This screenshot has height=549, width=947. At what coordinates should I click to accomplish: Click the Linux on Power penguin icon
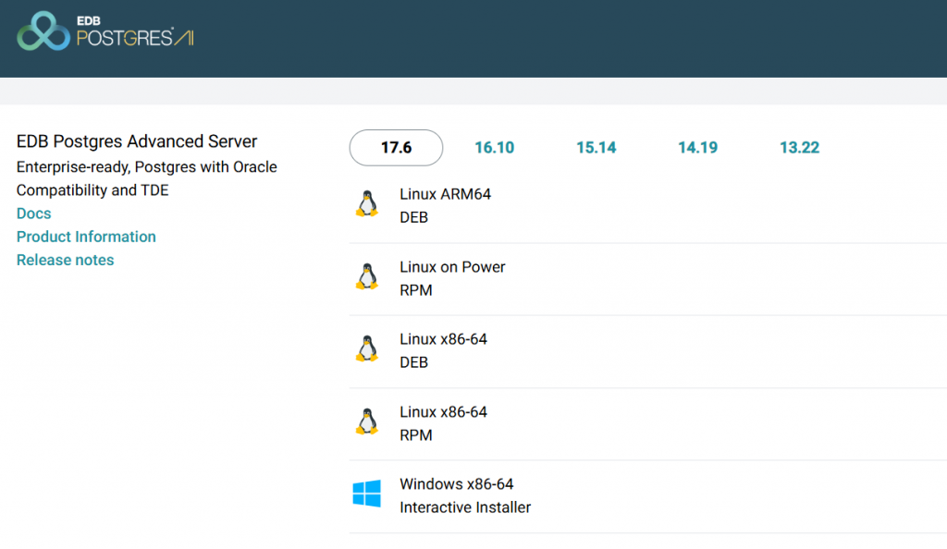pos(367,276)
